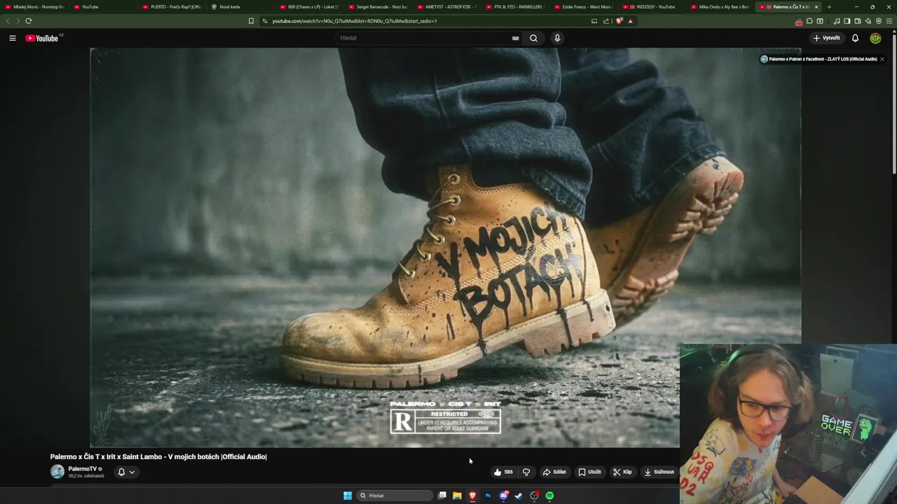Open Photoshop from the taskbar

488,496
